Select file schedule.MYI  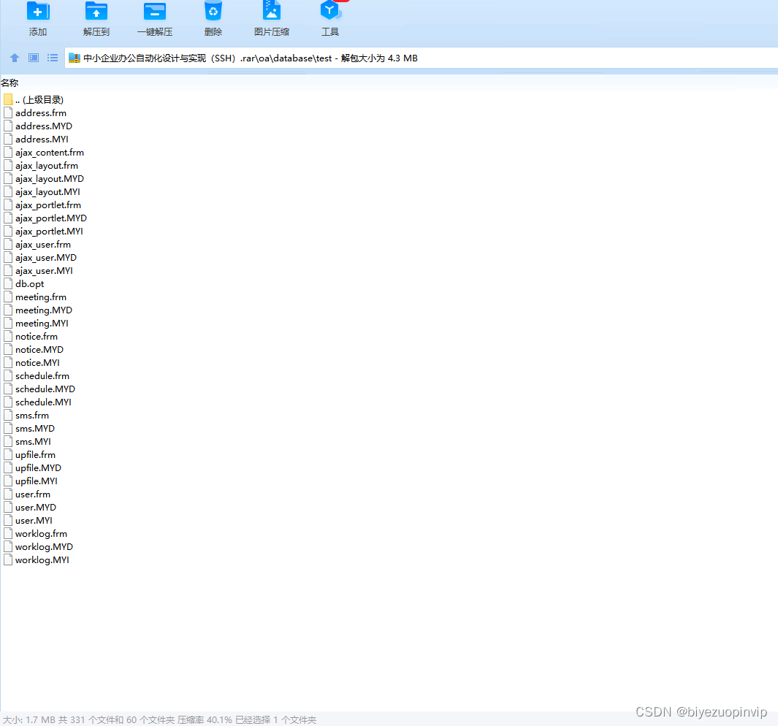pyautogui.click(x=43, y=402)
